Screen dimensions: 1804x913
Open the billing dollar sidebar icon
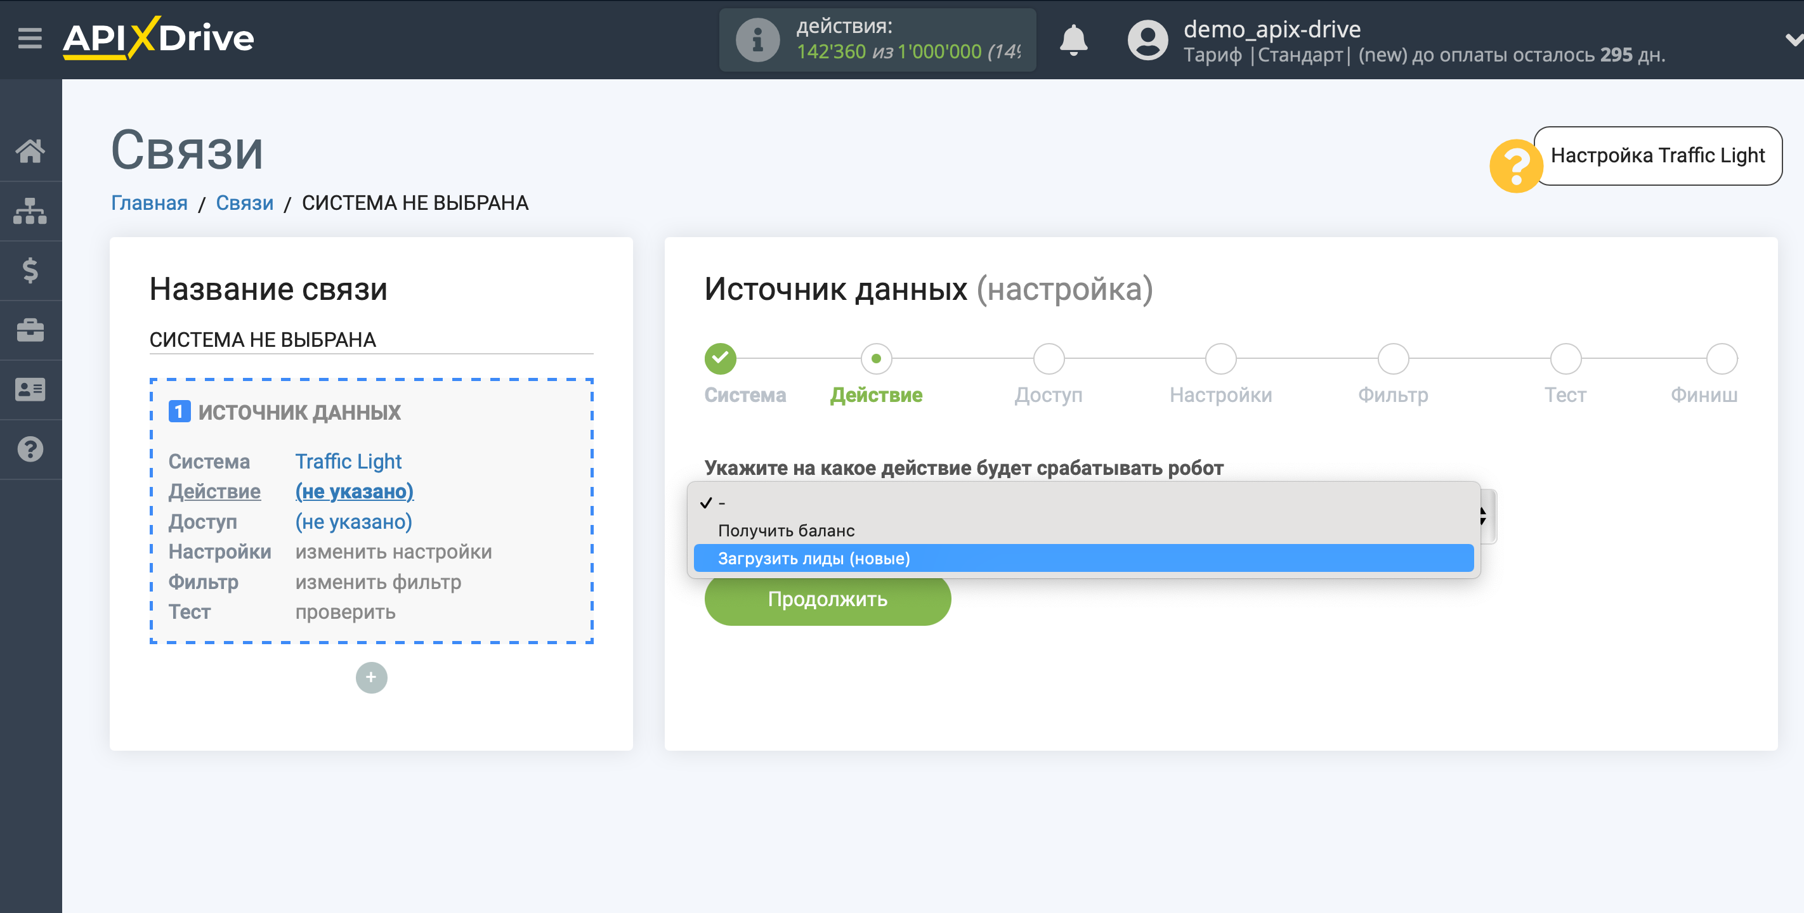click(30, 270)
